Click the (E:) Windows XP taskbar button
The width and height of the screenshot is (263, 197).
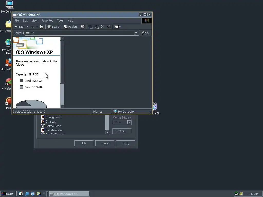(x=69, y=194)
